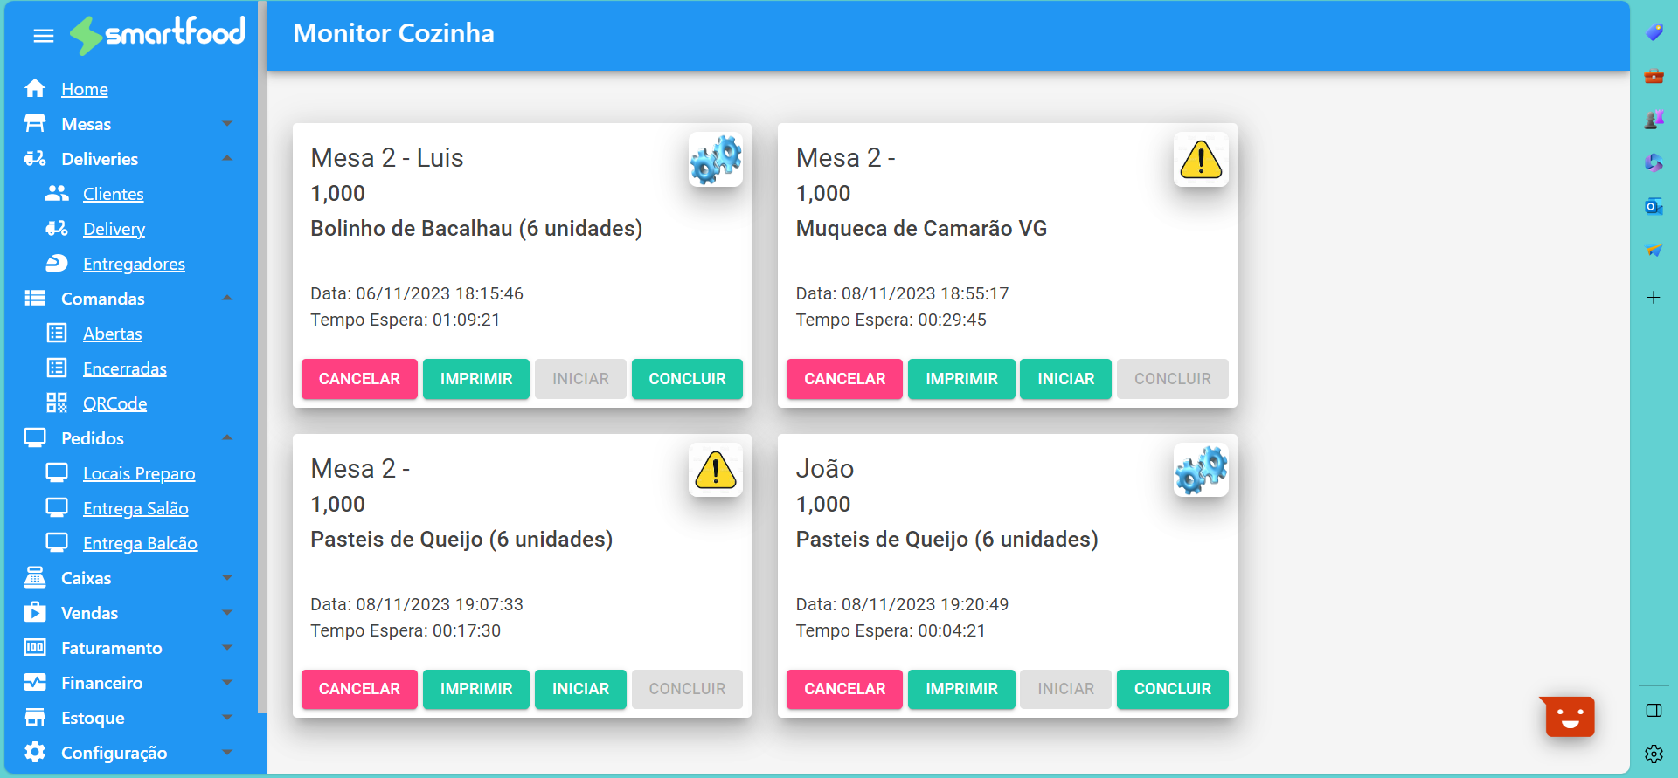The image size is (1678, 778).
Task: Click the Outlook icon in browser sidebar
Action: coord(1653,207)
